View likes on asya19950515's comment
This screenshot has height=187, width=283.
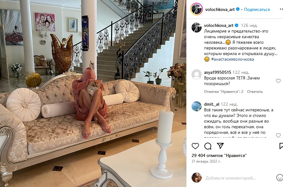click(x=224, y=92)
